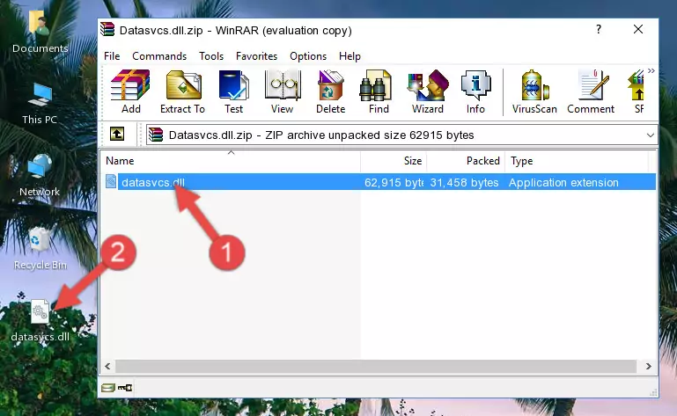Open the File menu

112,56
